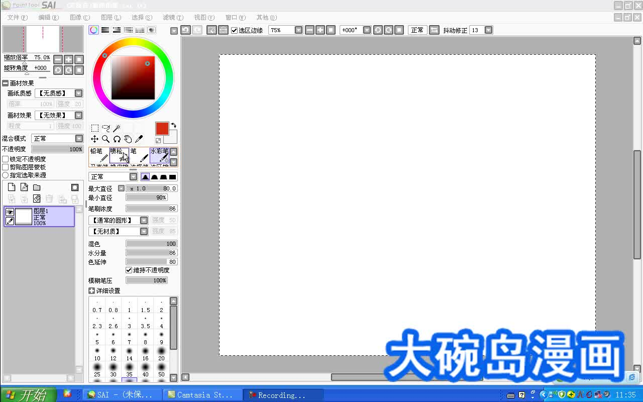The width and height of the screenshot is (643, 402).
Task: Select the rotate canvas tool
Action: click(x=117, y=139)
